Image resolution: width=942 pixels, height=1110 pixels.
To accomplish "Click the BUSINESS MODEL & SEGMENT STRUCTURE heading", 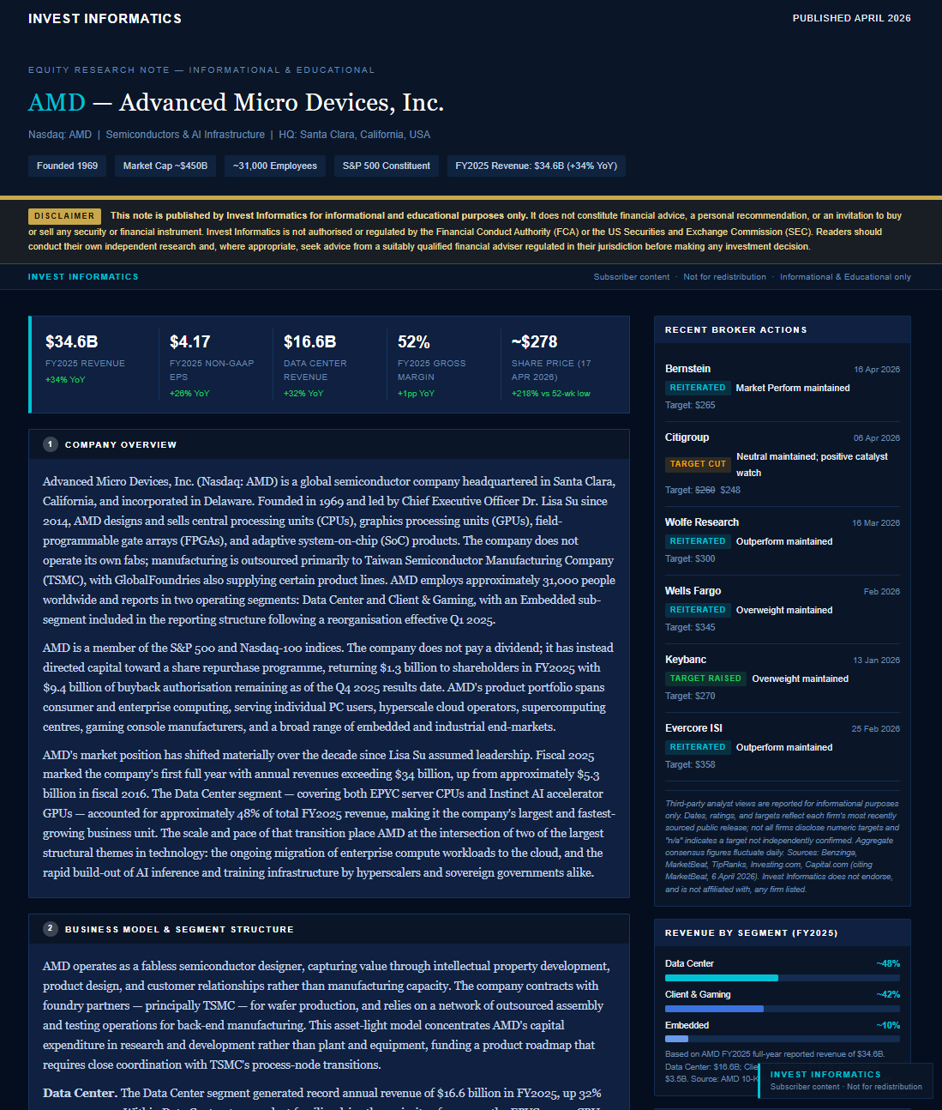I will tap(179, 930).
